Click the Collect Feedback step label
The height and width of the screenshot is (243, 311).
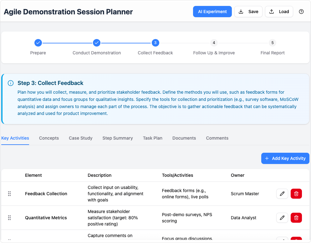[x=155, y=53]
